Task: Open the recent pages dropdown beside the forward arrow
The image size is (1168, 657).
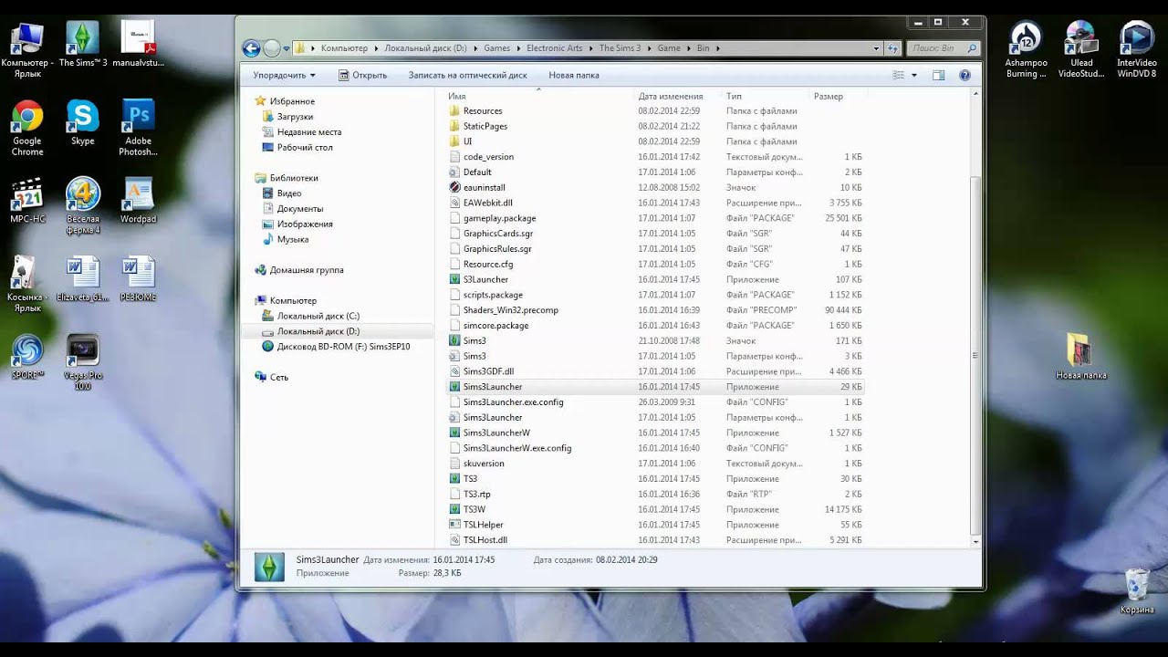Action: (286, 48)
